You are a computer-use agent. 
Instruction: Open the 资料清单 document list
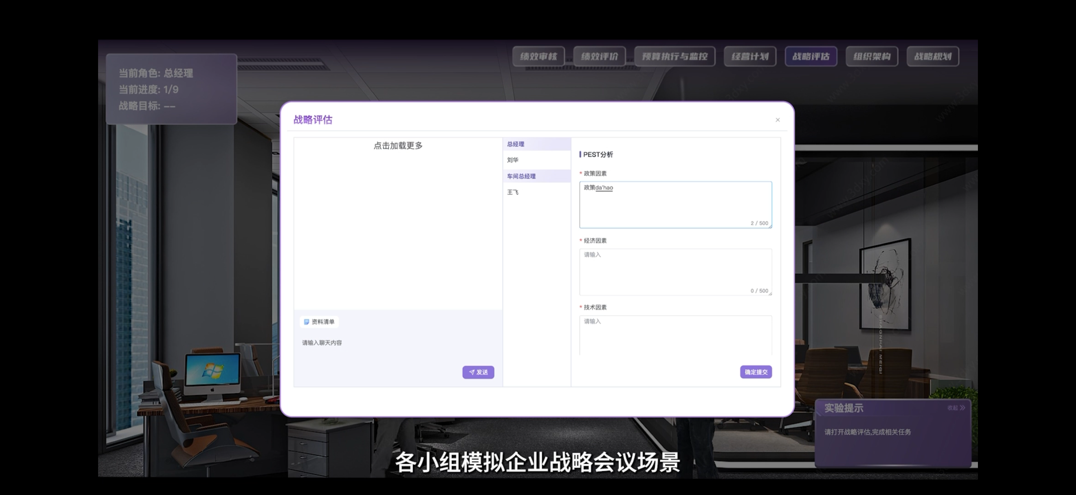click(x=319, y=322)
